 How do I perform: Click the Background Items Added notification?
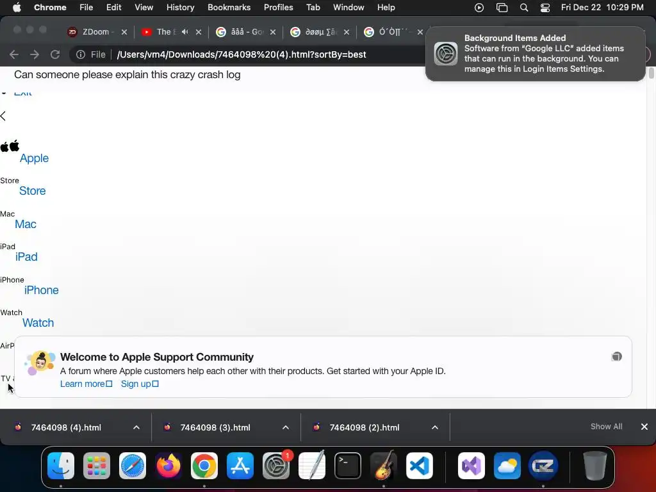[x=535, y=54]
